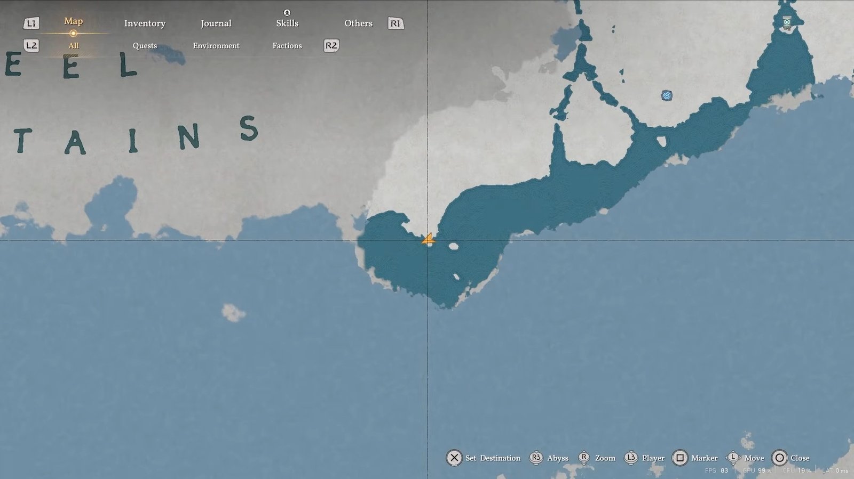Filter map by Environment

click(216, 46)
